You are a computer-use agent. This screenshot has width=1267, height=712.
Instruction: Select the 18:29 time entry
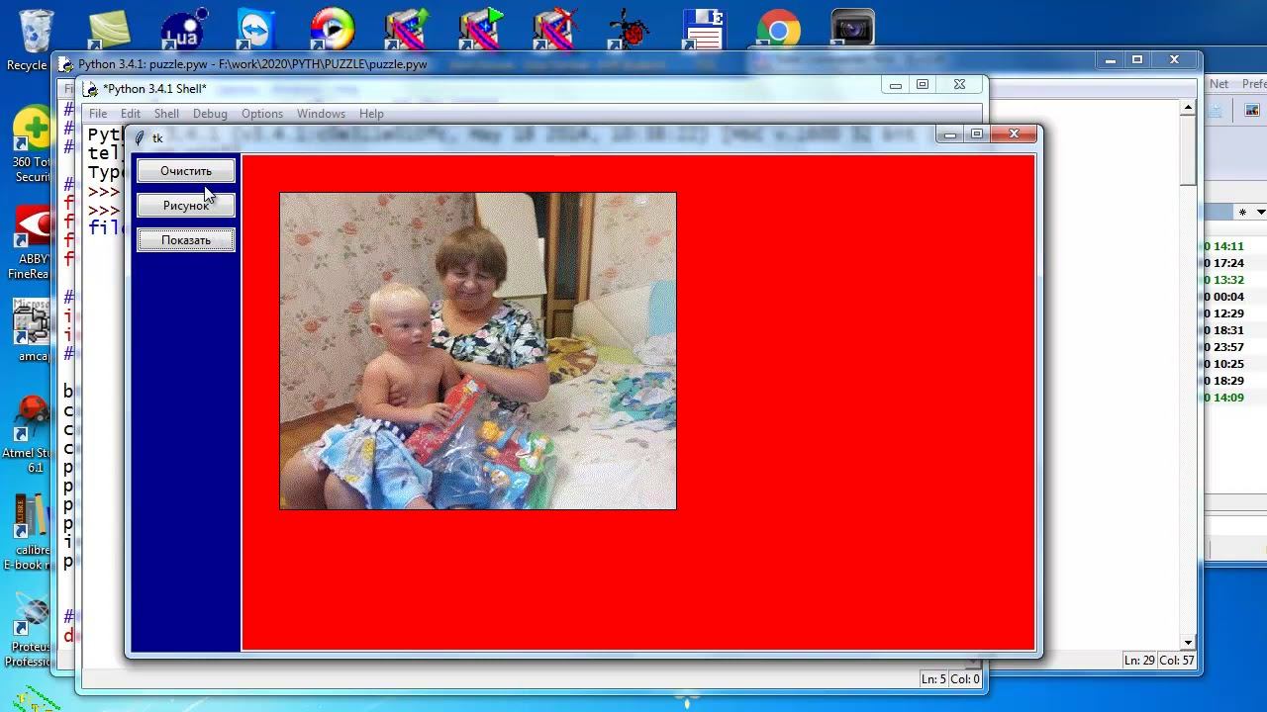tap(1227, 381)
